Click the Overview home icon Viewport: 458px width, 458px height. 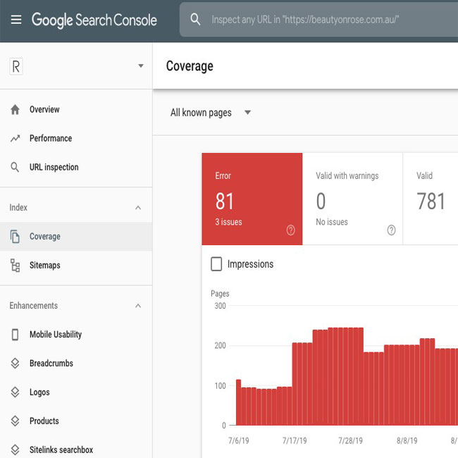point(15,110)
